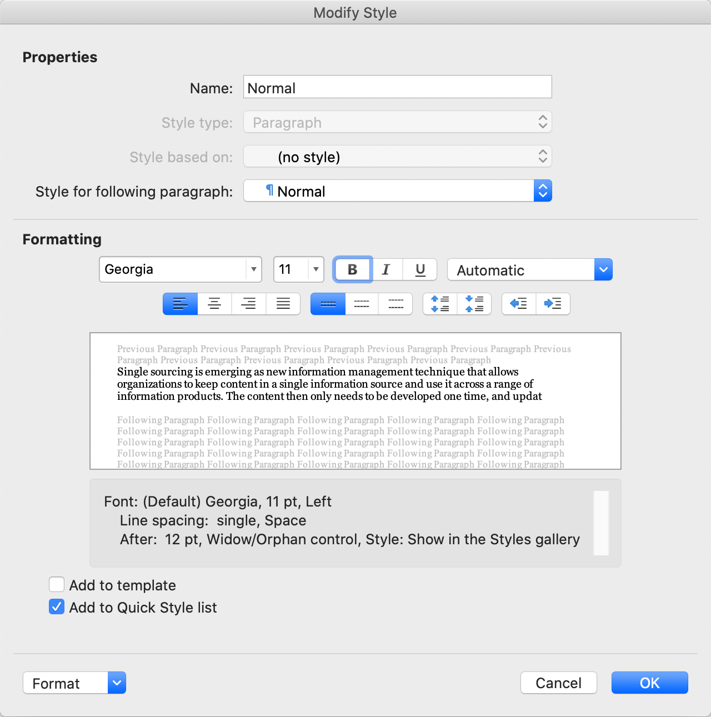
Task: Toggle Bold formatting button
Action: point(352,269)
